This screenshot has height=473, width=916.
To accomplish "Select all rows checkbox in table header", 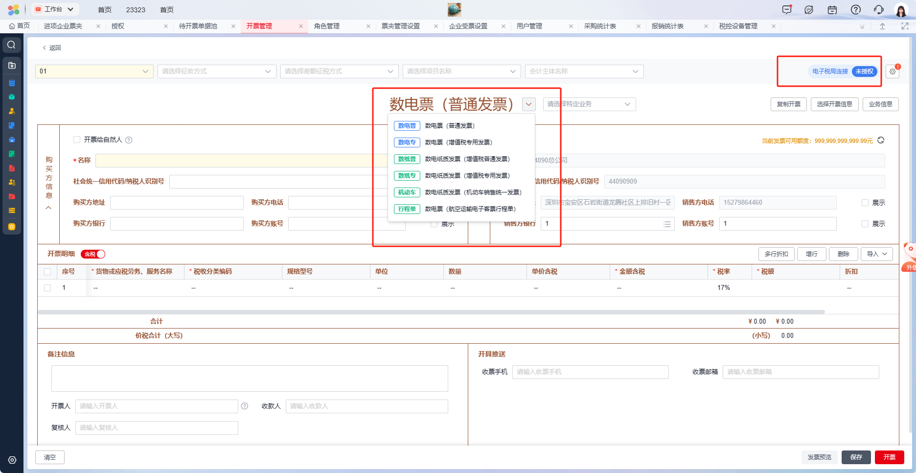I will coord(47,272).
